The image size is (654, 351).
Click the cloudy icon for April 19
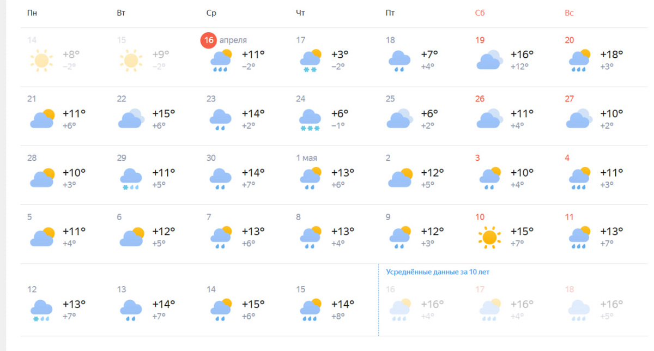(489, 60)
